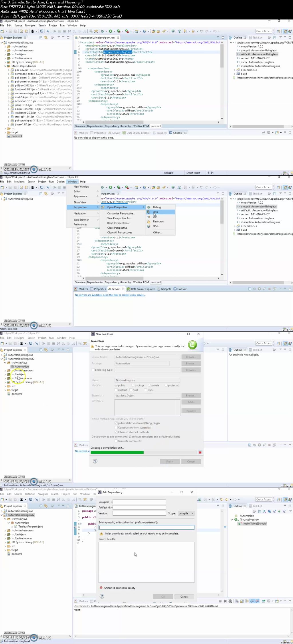
Task: Click Browse... beside the Source folder field
Action: (x=191, y=357)
